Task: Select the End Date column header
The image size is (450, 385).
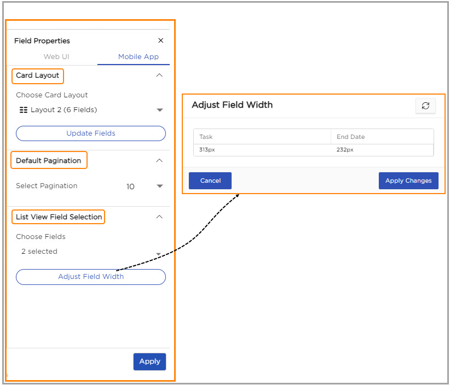Action: click(382, 137)
